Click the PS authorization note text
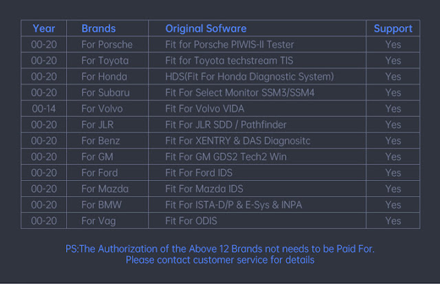 (220, 249)
